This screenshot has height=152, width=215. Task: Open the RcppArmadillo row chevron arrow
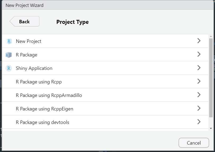199,95
